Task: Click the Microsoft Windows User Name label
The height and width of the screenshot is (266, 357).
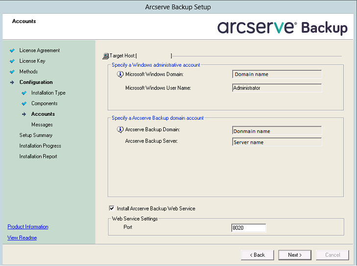Action: pos(158,88)
